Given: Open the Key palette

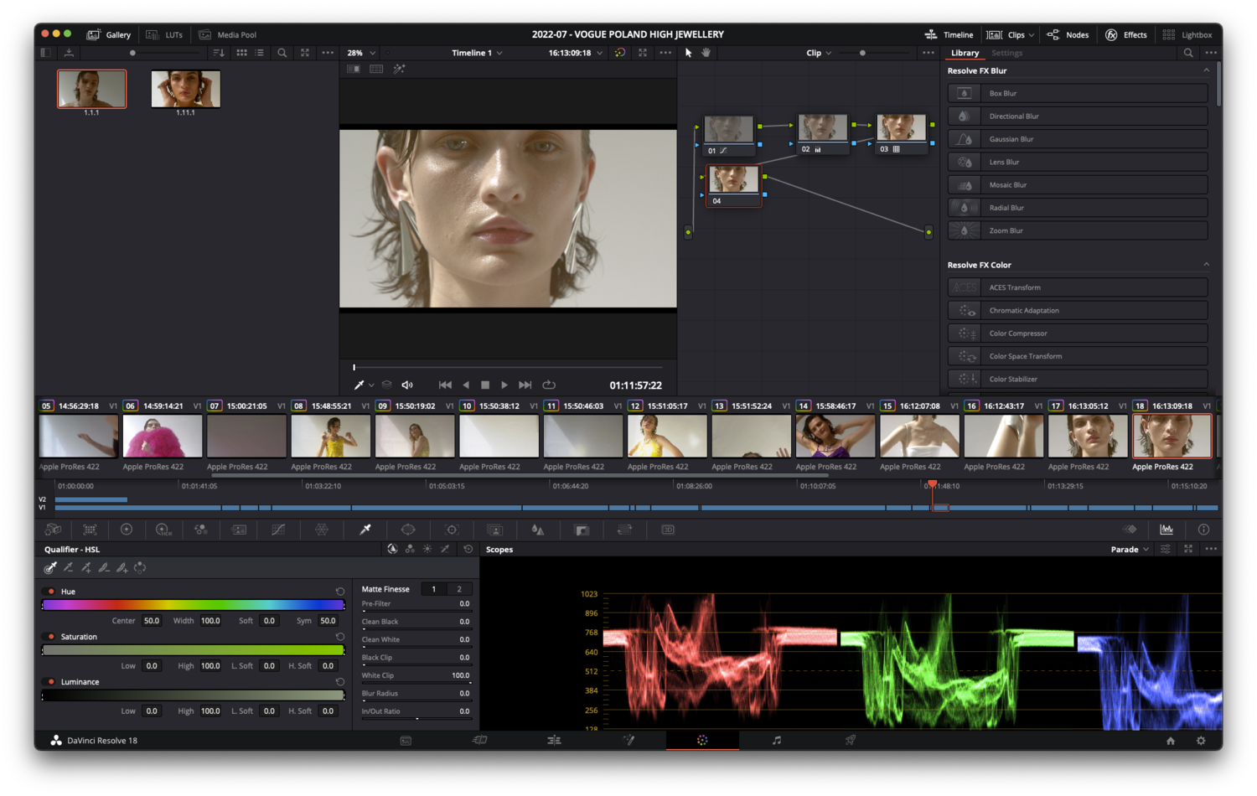Looking at the screenshot, I should click(582, 530).
